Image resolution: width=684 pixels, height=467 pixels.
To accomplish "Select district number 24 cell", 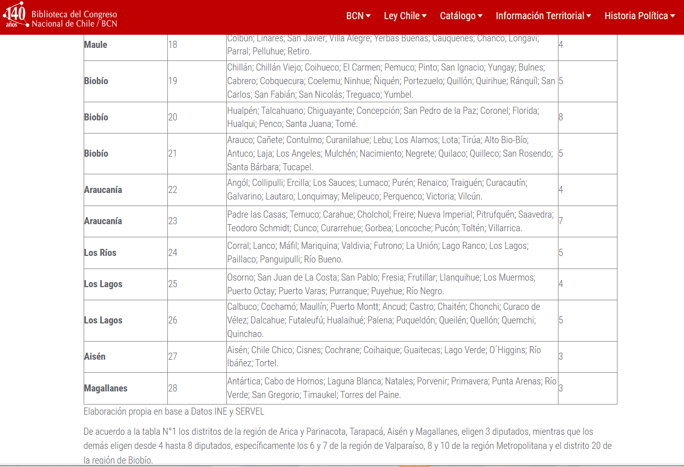I will click(x=197, y=253).
